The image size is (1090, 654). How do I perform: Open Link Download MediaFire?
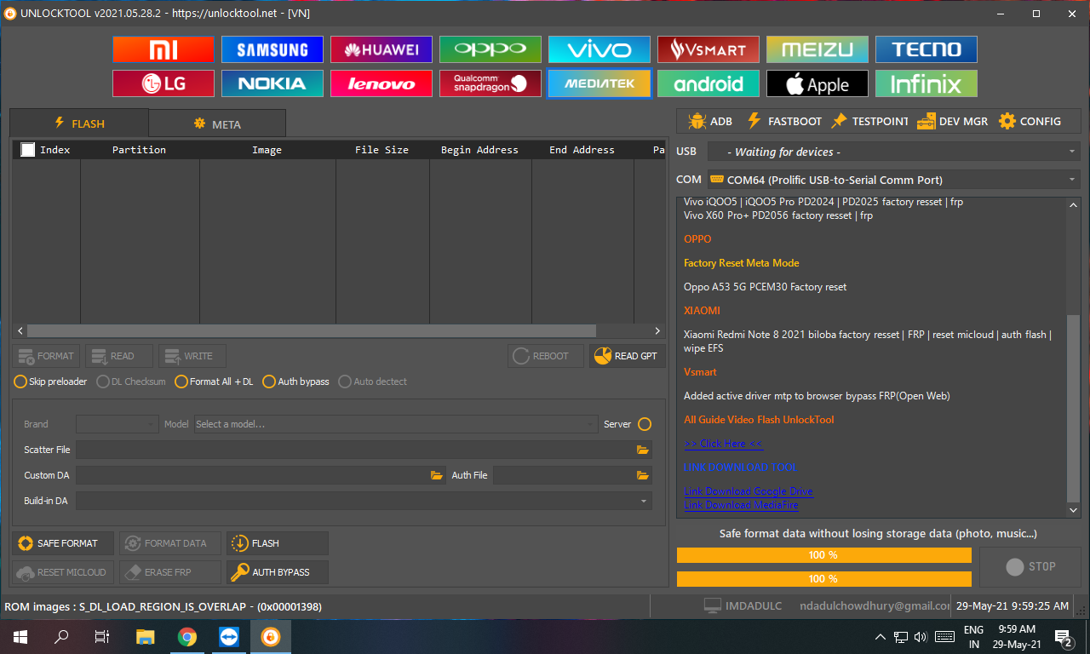tap(741, 505)
